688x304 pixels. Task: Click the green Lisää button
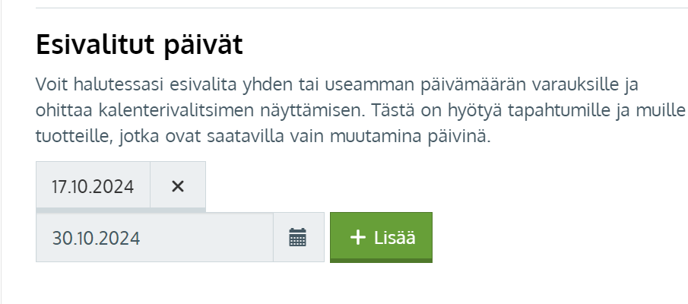pyautogui.click(x=381, y=237)
